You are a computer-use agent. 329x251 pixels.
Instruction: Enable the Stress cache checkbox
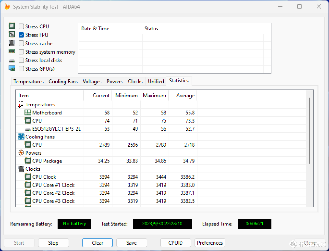21,44
